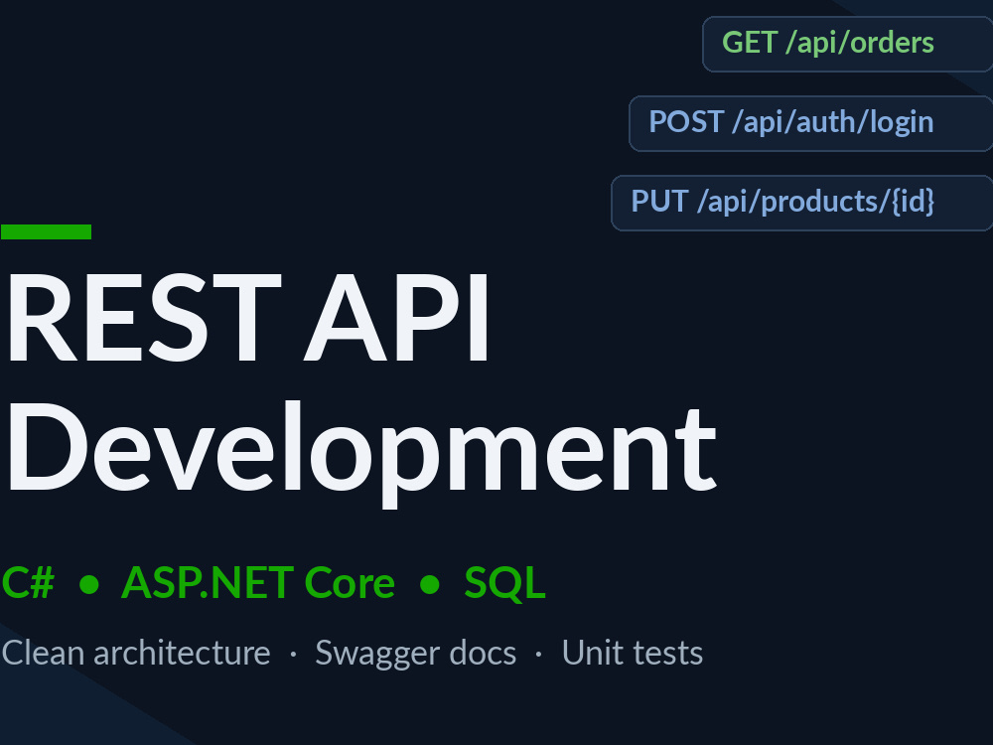Image resolution: width=993 pixels, height=745 pixels.
Task: Click the 'REST API' headline text
Action: pyautogui.click(x=248, y=318)
